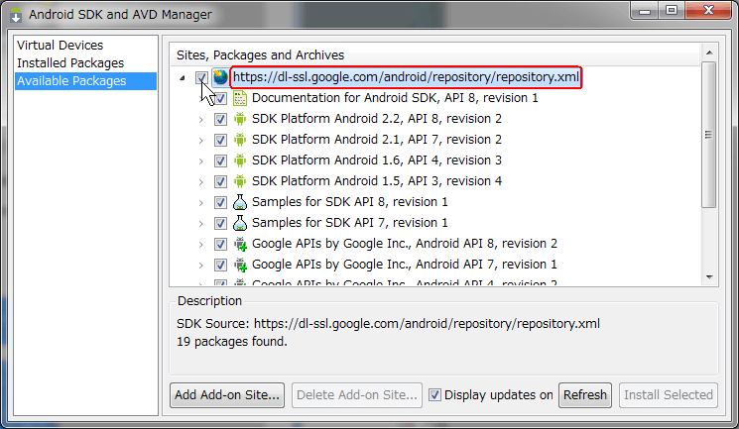Uncheck SDK Platform Android 2.1 checkbox
The image size is (739, 429).
coord(220,140)
